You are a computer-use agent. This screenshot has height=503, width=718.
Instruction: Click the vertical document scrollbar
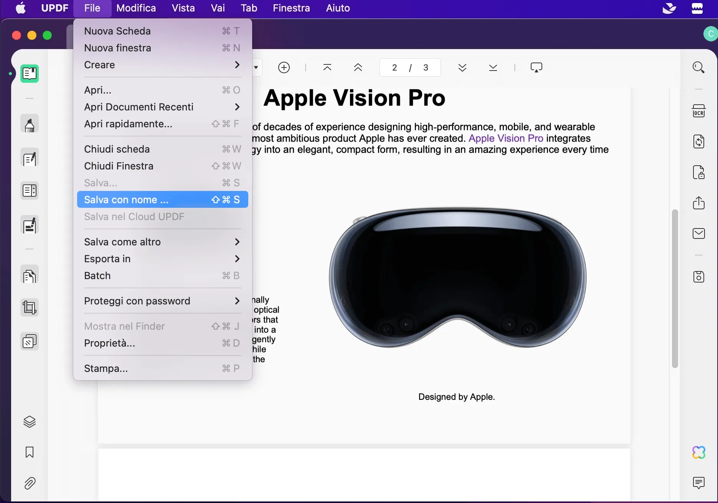coord(675,288)
